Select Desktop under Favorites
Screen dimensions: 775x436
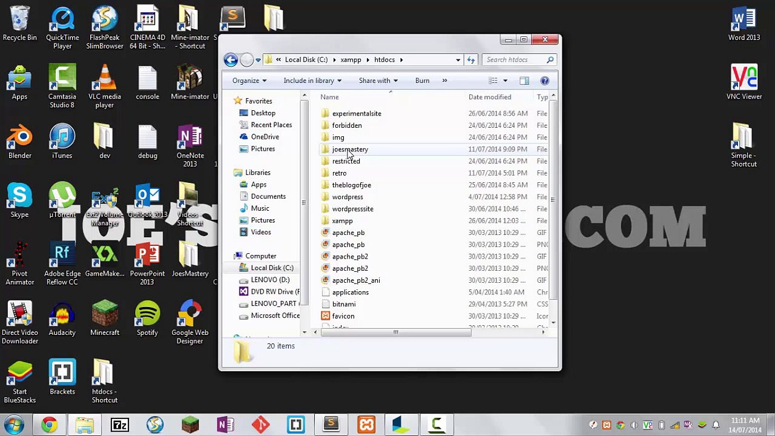tap(263, 113)
